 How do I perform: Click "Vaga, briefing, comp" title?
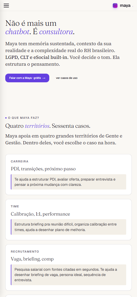[32, 259]
